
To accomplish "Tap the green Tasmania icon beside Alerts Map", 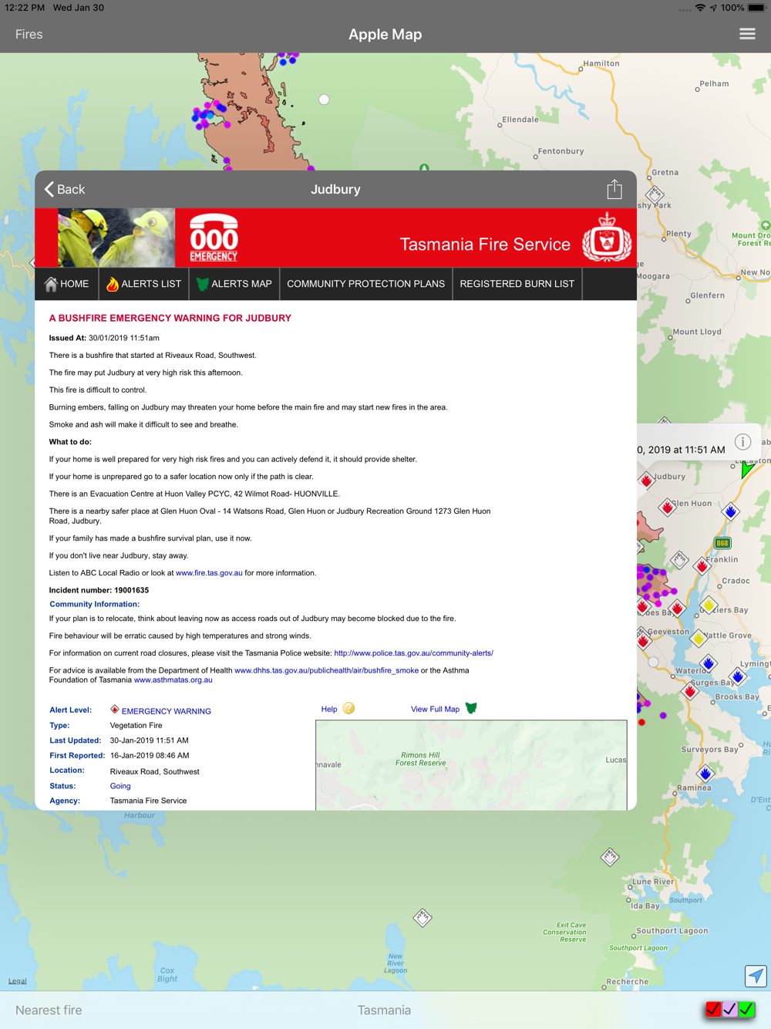I will coord(202,284).
